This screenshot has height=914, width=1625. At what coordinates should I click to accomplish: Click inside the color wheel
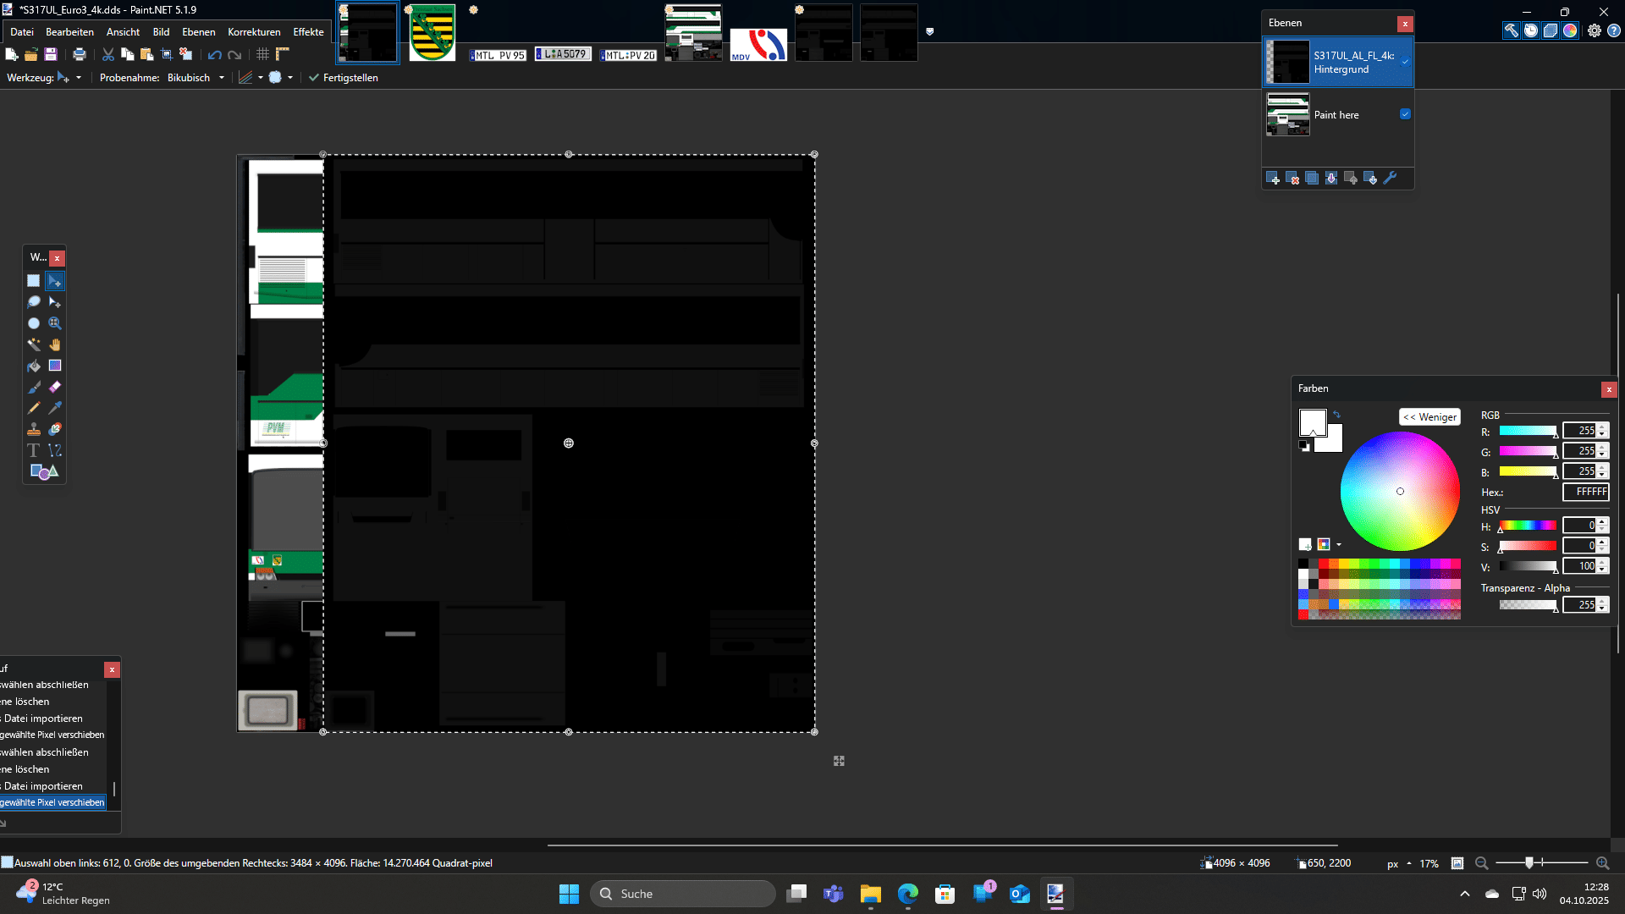point(1400,492)
